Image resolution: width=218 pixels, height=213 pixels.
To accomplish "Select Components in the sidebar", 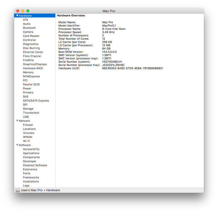I will pyautogui.click(x=31, y=157).
